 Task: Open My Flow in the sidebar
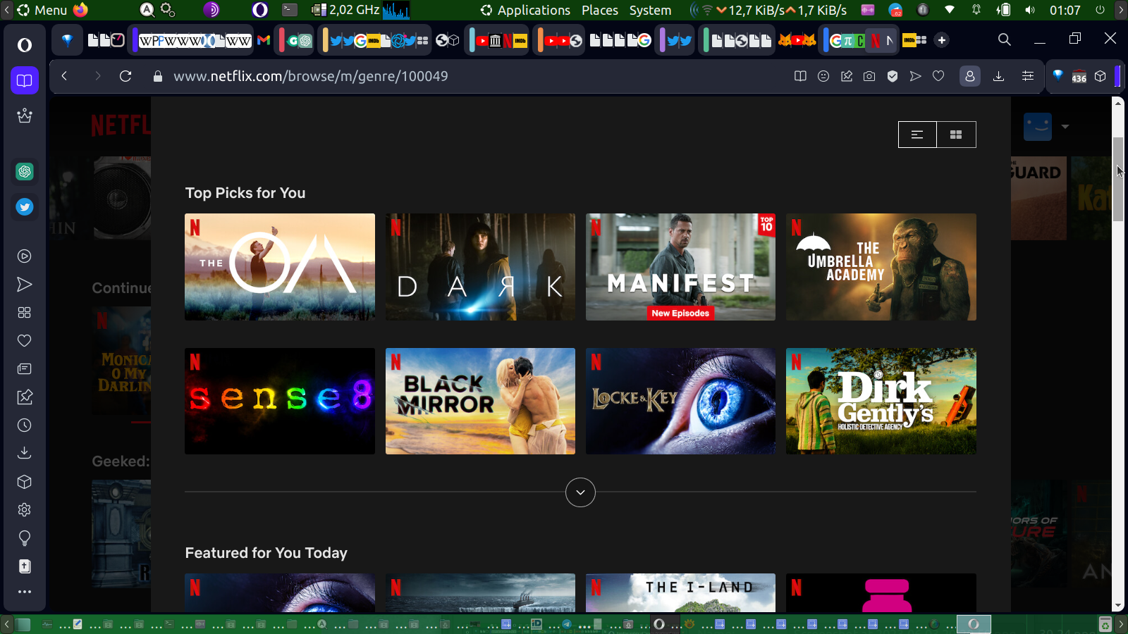tap(25, 285)
